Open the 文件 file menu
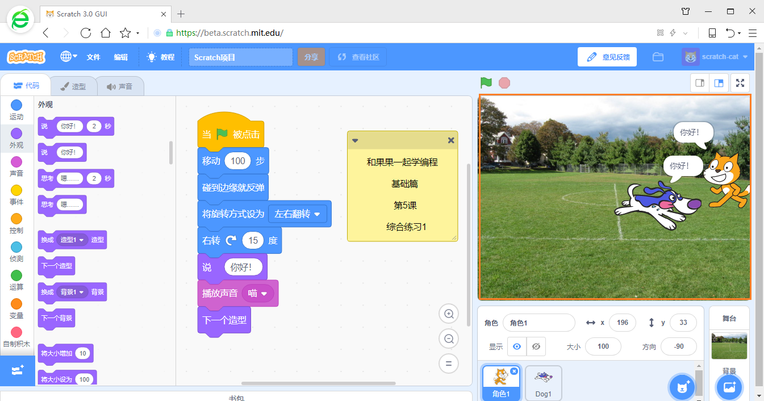 pos(93,57)
